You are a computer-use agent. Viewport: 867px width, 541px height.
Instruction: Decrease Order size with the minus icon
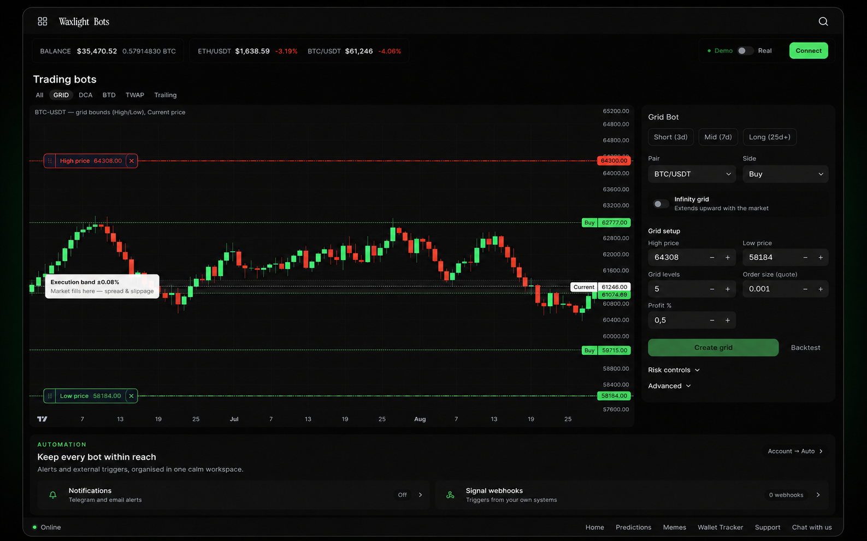click(805, 289)
